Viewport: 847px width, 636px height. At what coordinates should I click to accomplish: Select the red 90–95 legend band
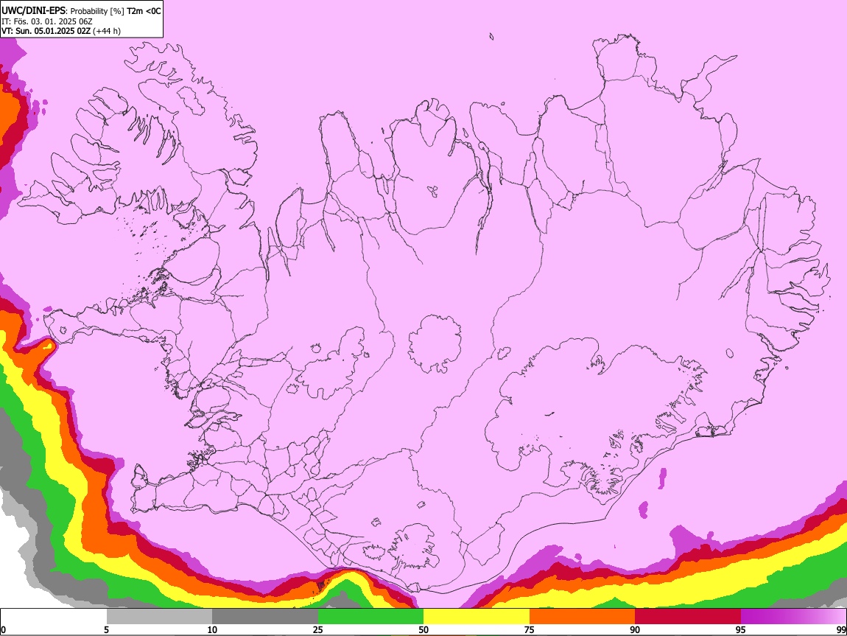point(688,617)
